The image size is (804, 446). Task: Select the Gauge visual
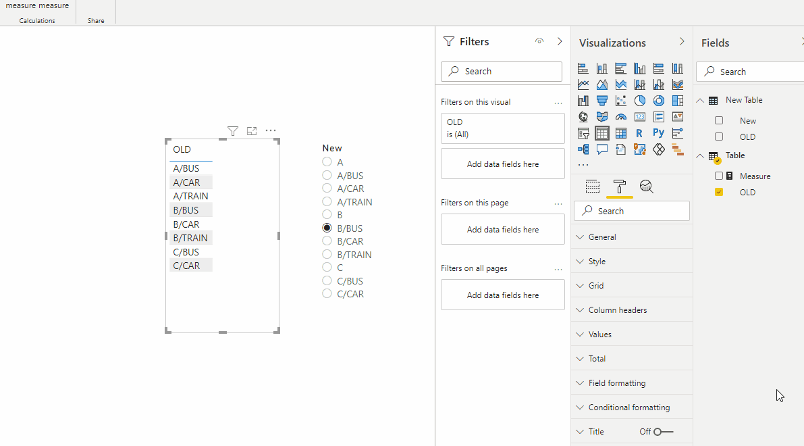click(x=621, y=117)
